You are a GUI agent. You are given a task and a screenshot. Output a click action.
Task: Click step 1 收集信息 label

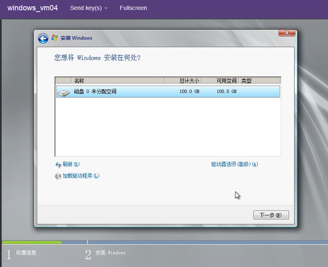[26, 253]
